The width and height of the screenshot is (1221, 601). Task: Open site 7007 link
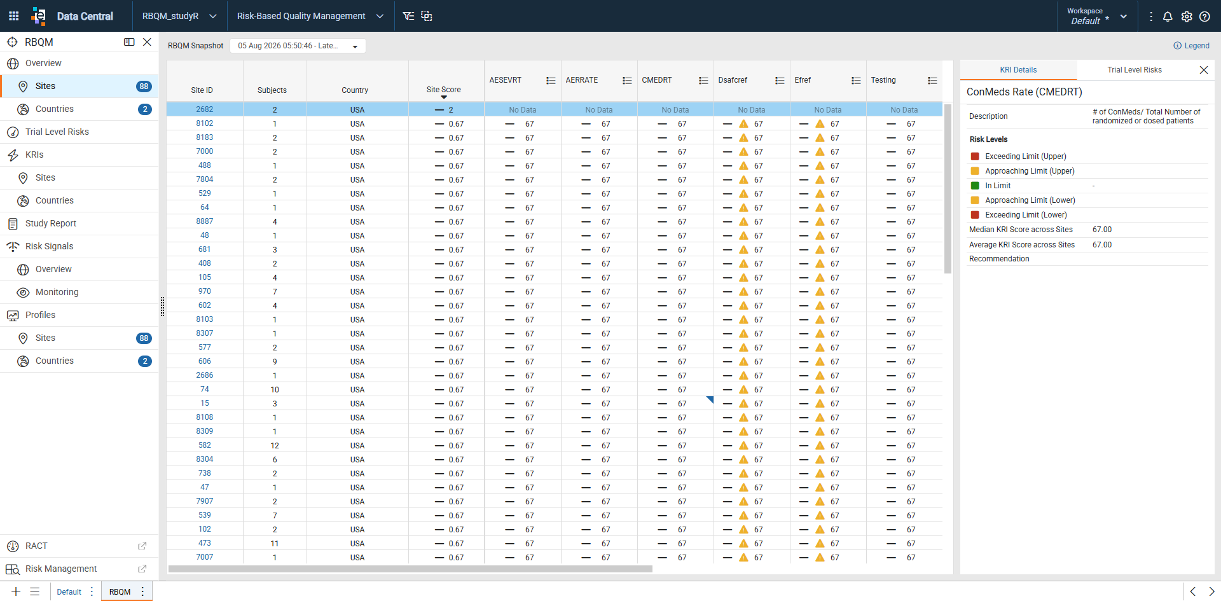(204, 557)
